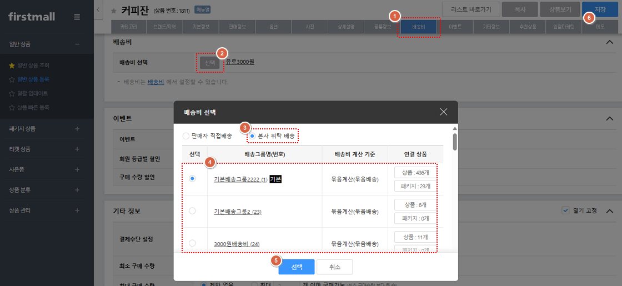Open the 기본배송그룹2 (23) link
This screenshot has height=286, width=622.
(237, 212)
